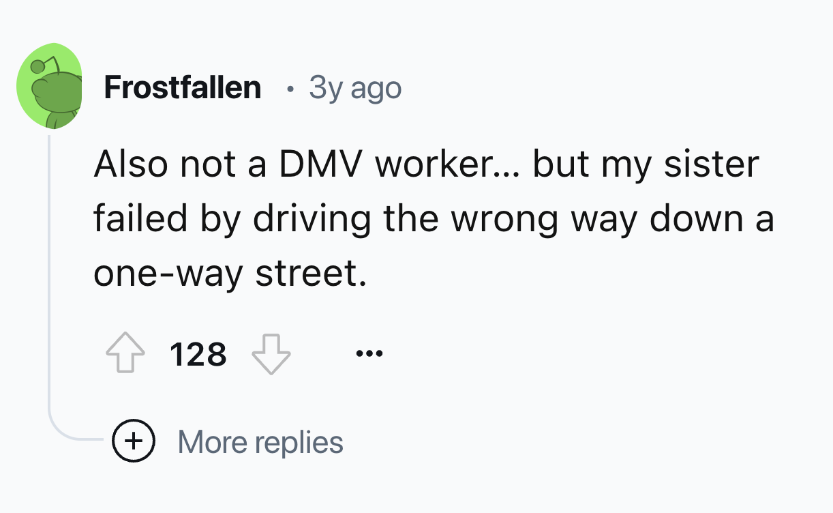This screenshot has width=833, height=513.
Task: Click the "More replies" link
Action: tap(260, 442)
